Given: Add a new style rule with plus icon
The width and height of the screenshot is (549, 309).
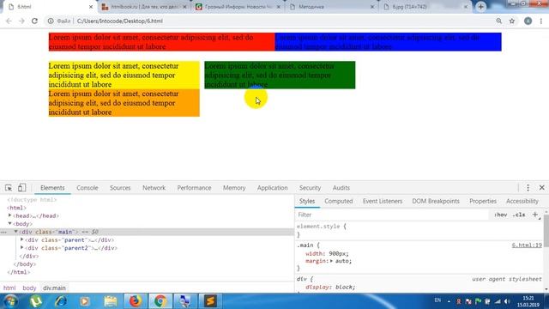Looking at the screenshot, I should (x=535, y=215).
